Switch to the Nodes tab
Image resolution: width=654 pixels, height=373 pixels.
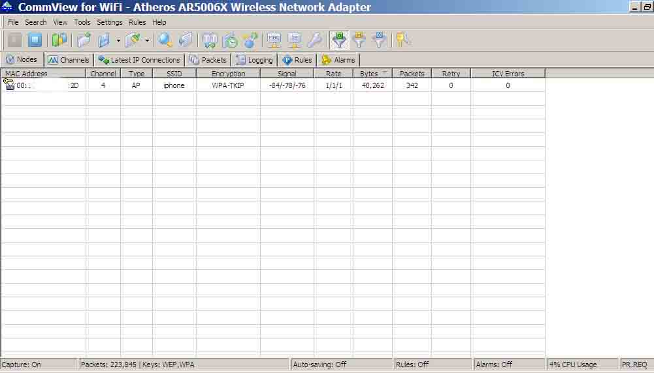tap(22, 59)
